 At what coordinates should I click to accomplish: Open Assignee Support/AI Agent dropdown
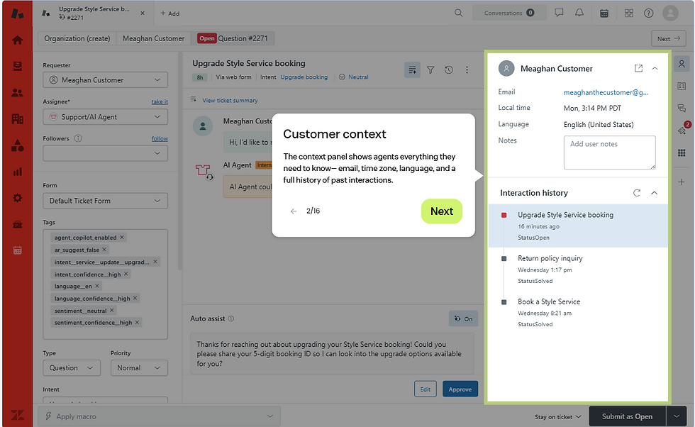(106, 117)
